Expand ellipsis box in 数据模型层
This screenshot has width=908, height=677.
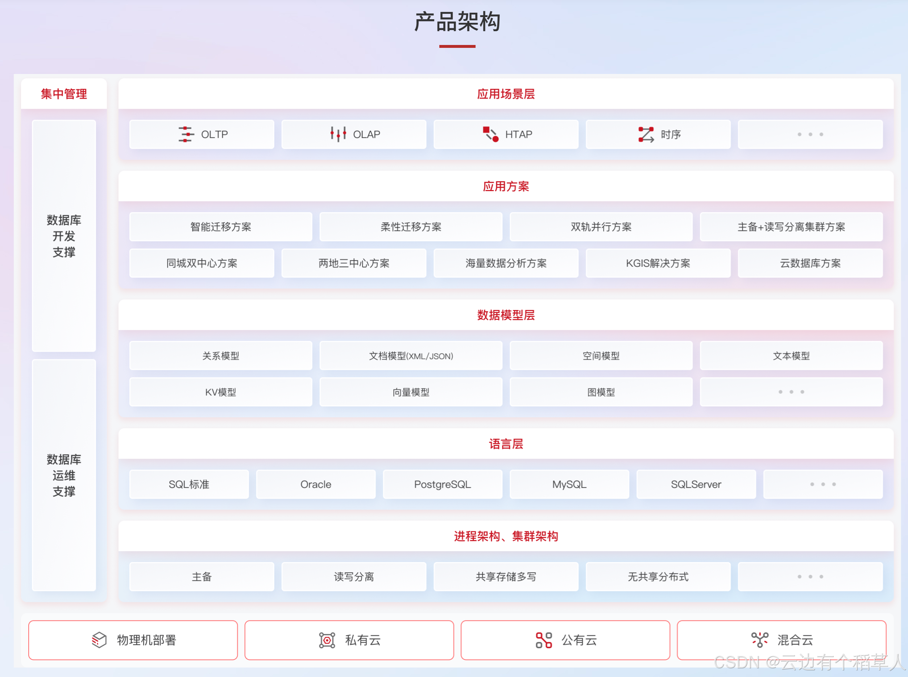click(x=791, y=392)
